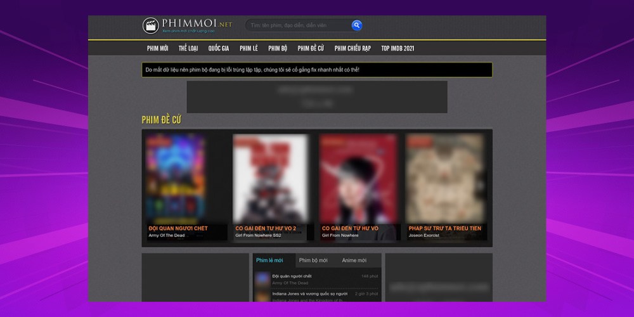Click the data loss notice text
The height and width of the screenshot is (317, 634).
[252, 70]
